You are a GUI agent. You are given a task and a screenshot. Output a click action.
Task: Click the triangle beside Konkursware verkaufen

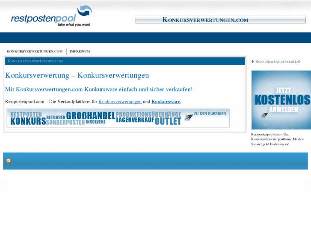pos(253,62)
